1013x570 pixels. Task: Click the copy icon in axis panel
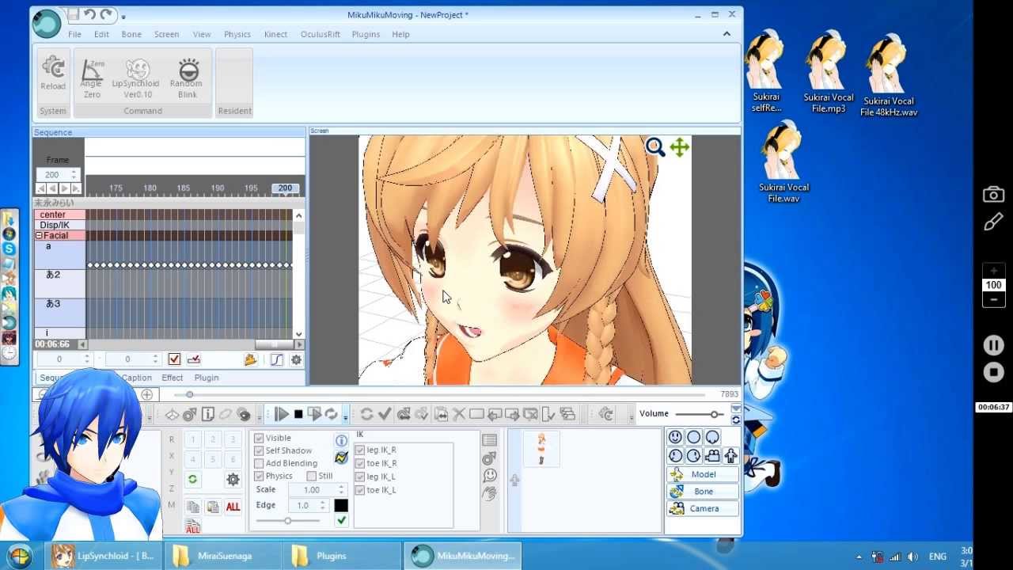[x=192, y=507]
